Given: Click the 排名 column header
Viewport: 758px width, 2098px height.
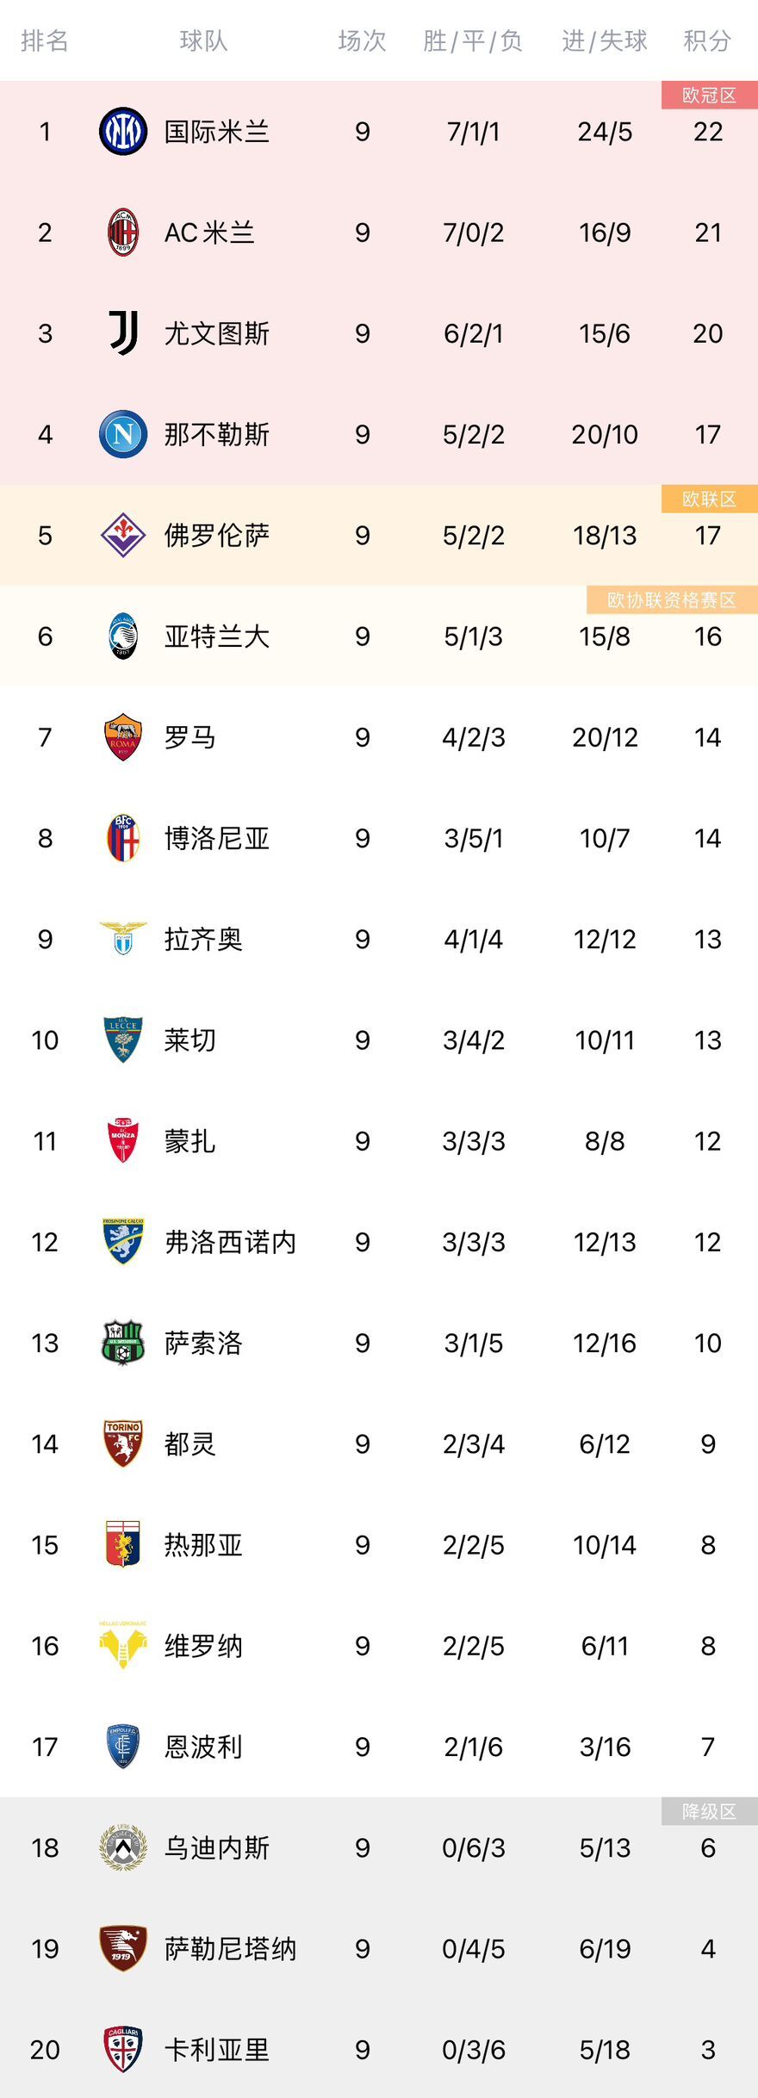Looking at the screenshot, I should 45,40.
